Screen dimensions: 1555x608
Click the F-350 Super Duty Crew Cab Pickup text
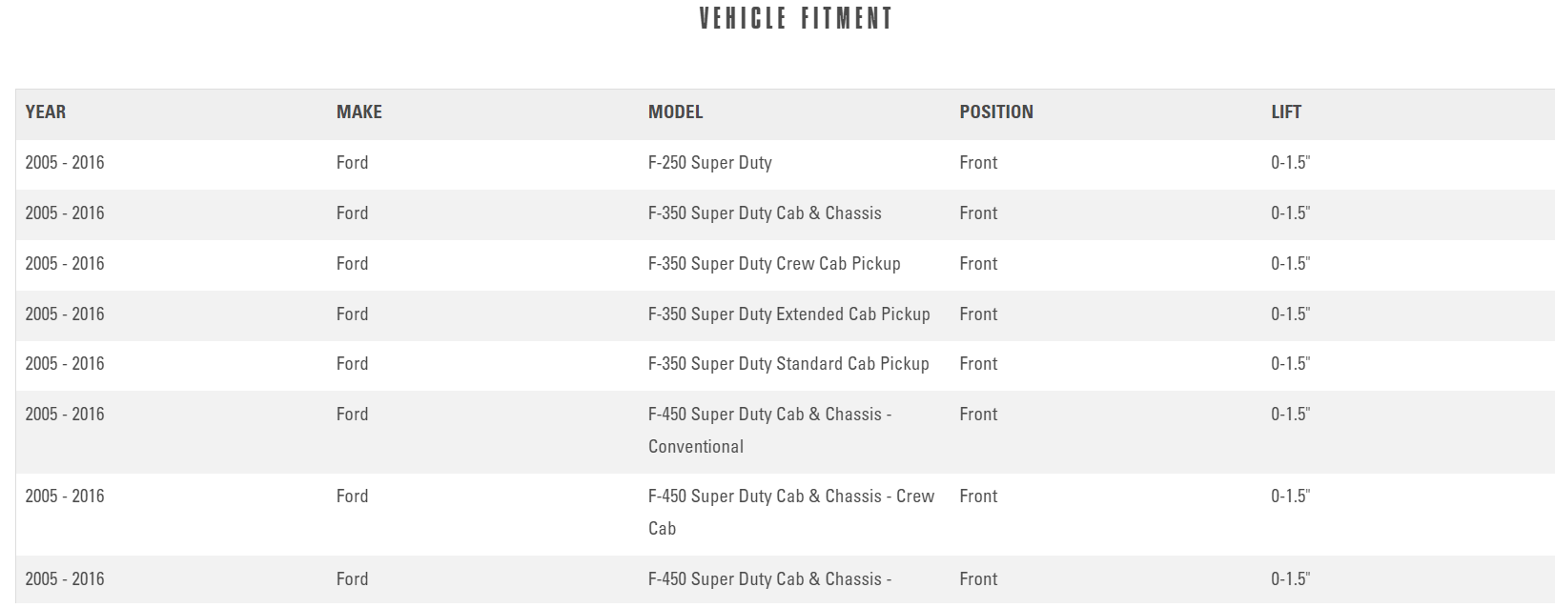pyautogui.click(x=773, y=264)
